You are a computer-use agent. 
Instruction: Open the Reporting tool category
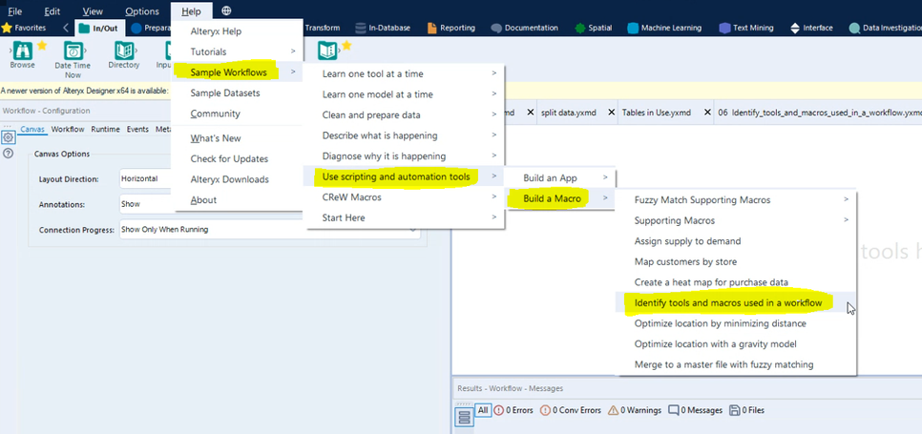pos(451,28)
